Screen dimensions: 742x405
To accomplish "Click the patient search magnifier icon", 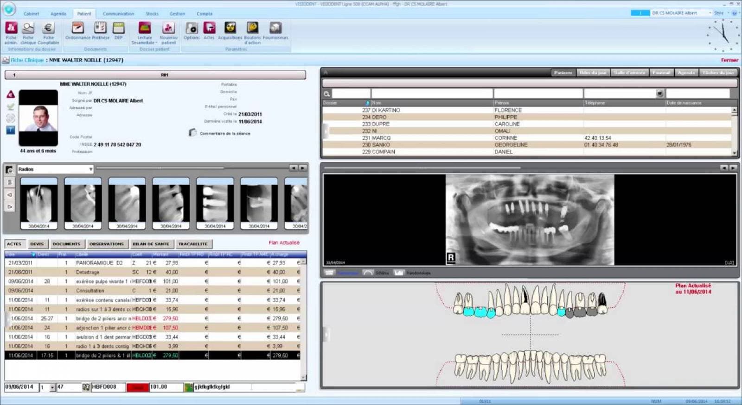I will pos(327,94).
